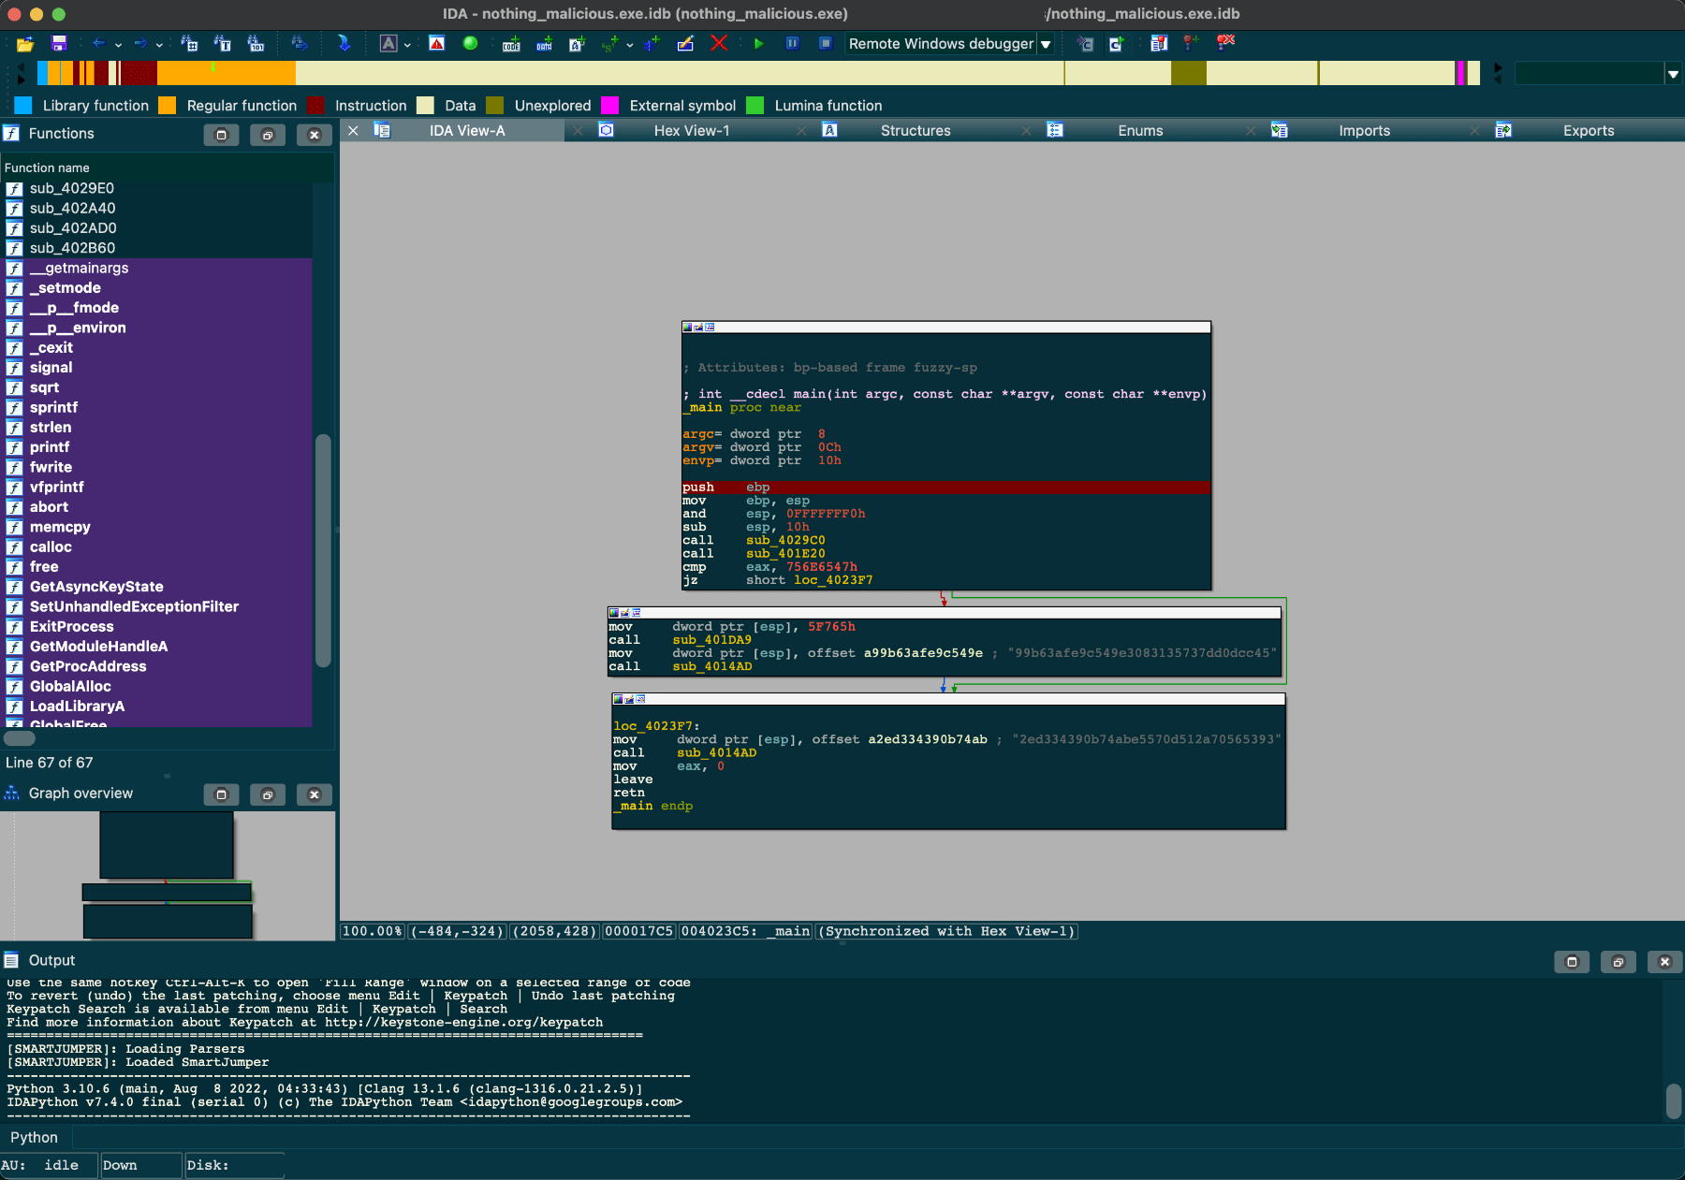Click the highlighted push ebp instruction line
Image resolution: width=1685 pixels, height=1180 pixels.
[x=946, y=488]
